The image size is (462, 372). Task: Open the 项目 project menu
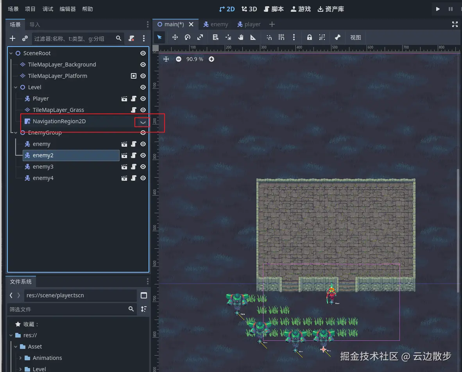coord(30,9)
